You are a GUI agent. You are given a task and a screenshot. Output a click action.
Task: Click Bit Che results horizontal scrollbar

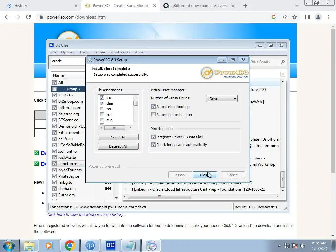tap(159, 196)
